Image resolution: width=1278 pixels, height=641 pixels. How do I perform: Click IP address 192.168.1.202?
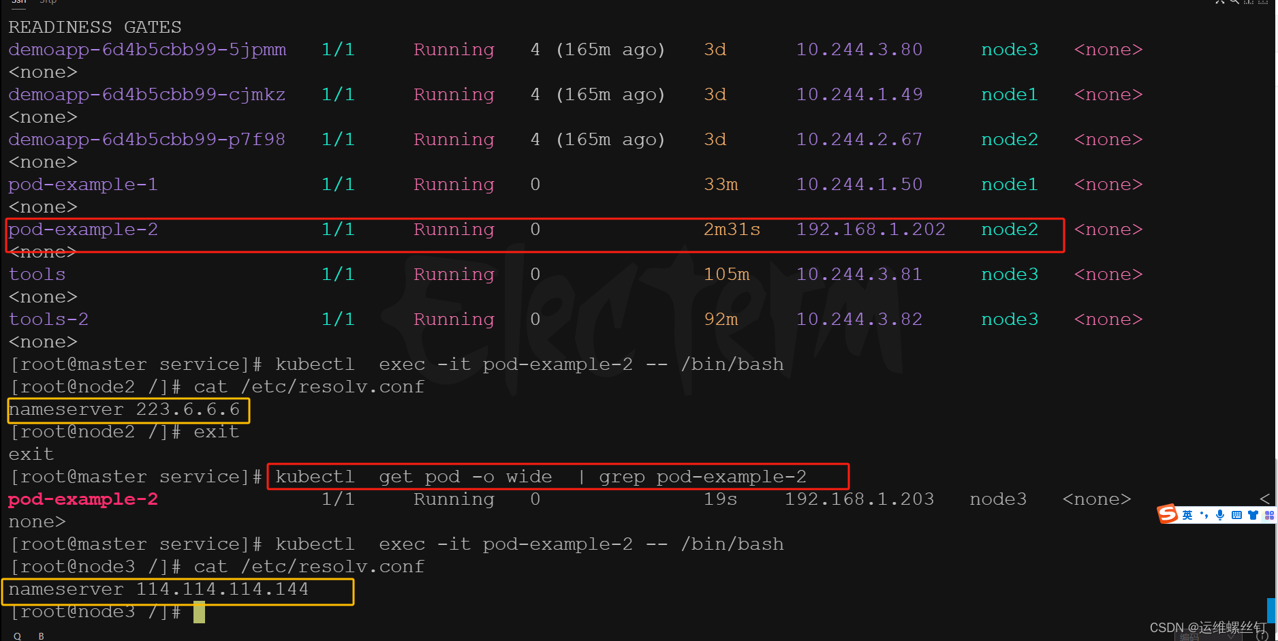pyautogui.click(x=871, y=230)
